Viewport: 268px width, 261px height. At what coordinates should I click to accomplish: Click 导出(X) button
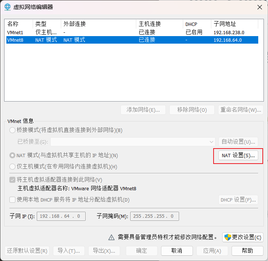[x=104, y=251]
